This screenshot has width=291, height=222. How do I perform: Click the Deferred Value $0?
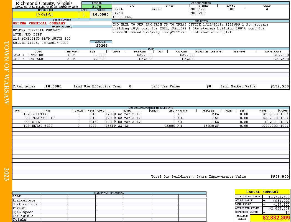(287, 212)
